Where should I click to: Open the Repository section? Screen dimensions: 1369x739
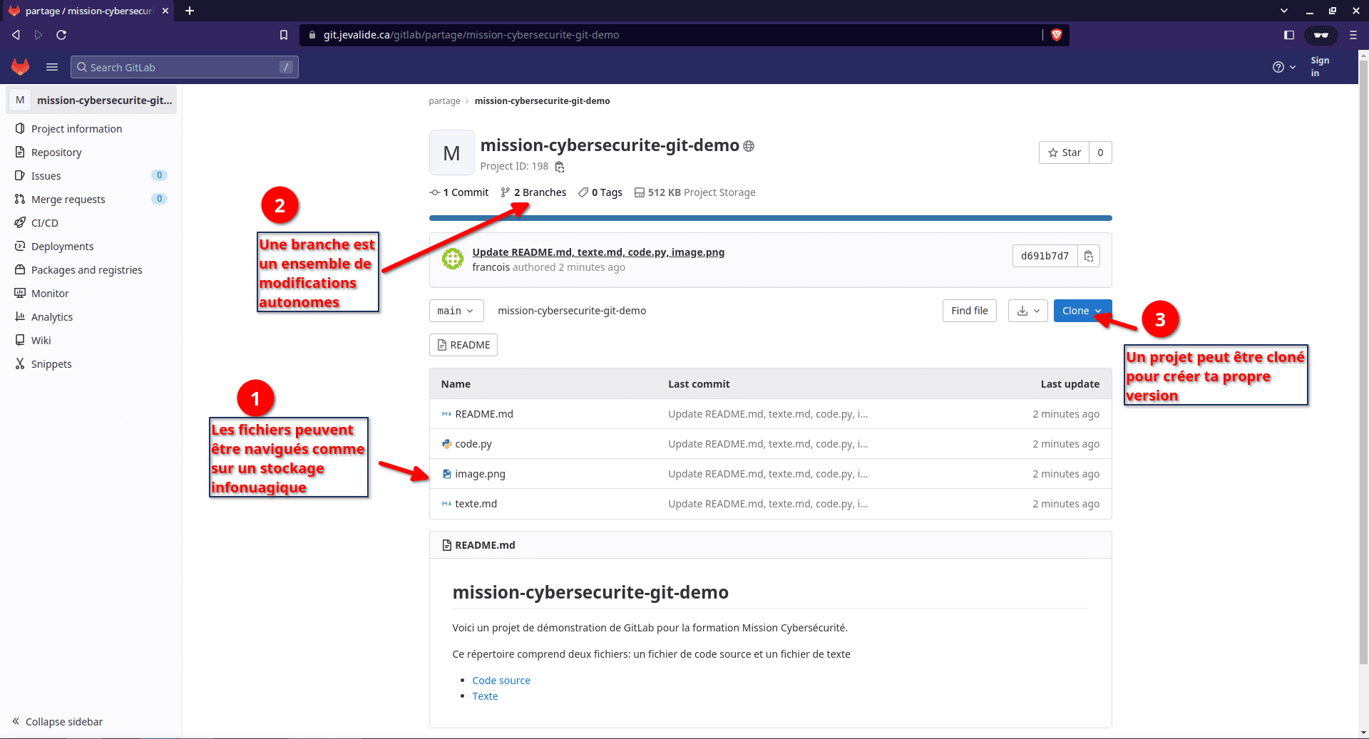click(57, 152)
